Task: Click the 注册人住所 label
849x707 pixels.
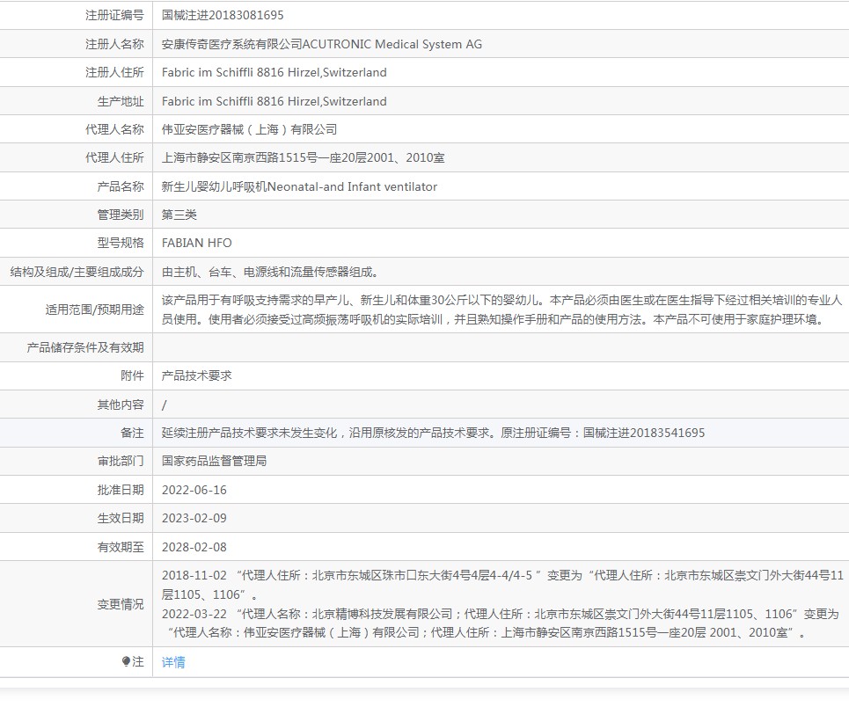Action: point(114,72)
